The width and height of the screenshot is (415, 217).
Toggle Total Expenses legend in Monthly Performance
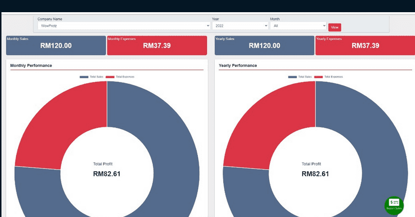(x=120, y=77)
